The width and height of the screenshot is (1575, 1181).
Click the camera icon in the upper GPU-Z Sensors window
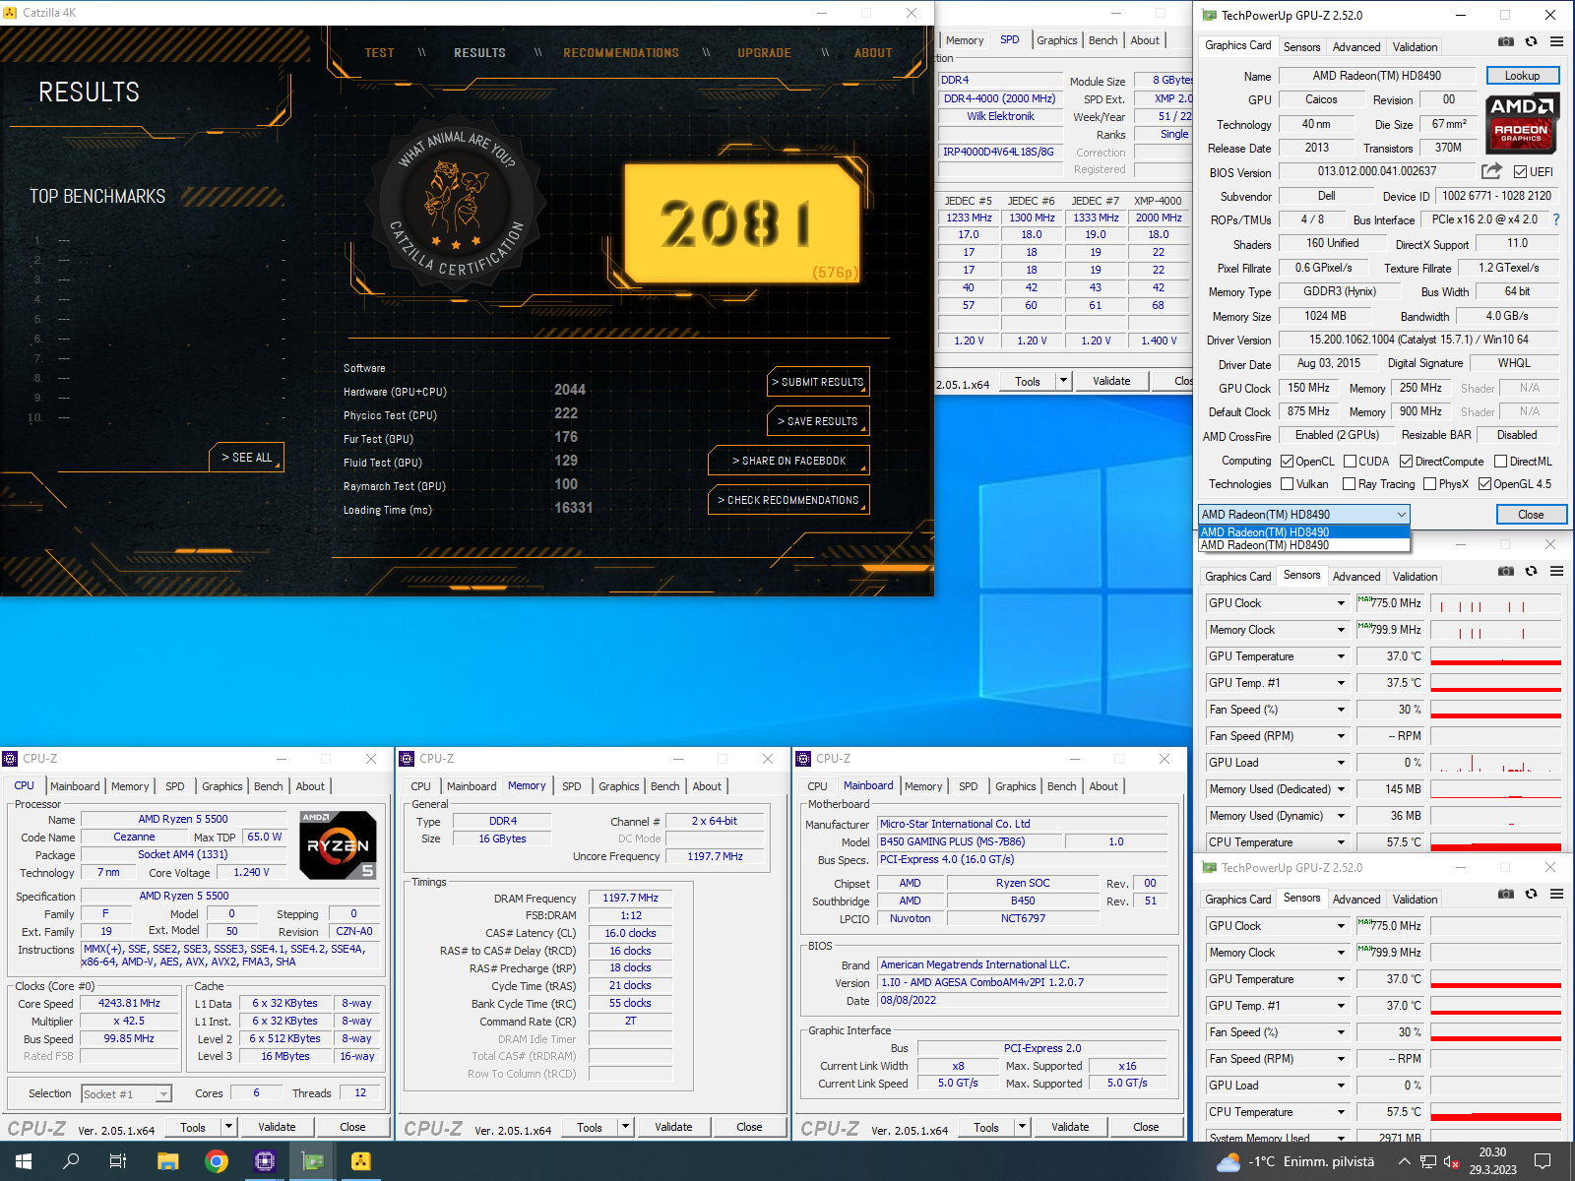point(1506,571)
